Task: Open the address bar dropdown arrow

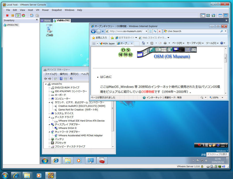Action: tap(146, 31)
